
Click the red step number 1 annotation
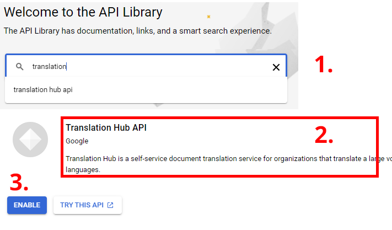click(x=324, y=65)
